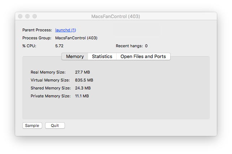The image size is (232, 154).
Task: Close the MacsFanControl (403) window
Action: [x=20, y=16]
